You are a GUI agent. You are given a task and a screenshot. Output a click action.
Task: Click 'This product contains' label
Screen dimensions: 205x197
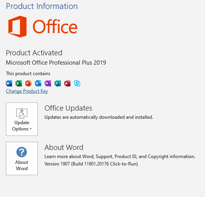pos(28,74)
